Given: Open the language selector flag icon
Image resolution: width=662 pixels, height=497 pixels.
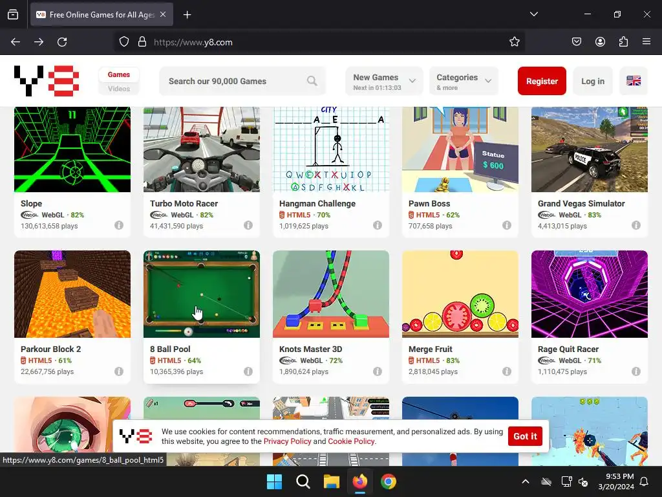Looking at the screenshot, I should 634,81.
